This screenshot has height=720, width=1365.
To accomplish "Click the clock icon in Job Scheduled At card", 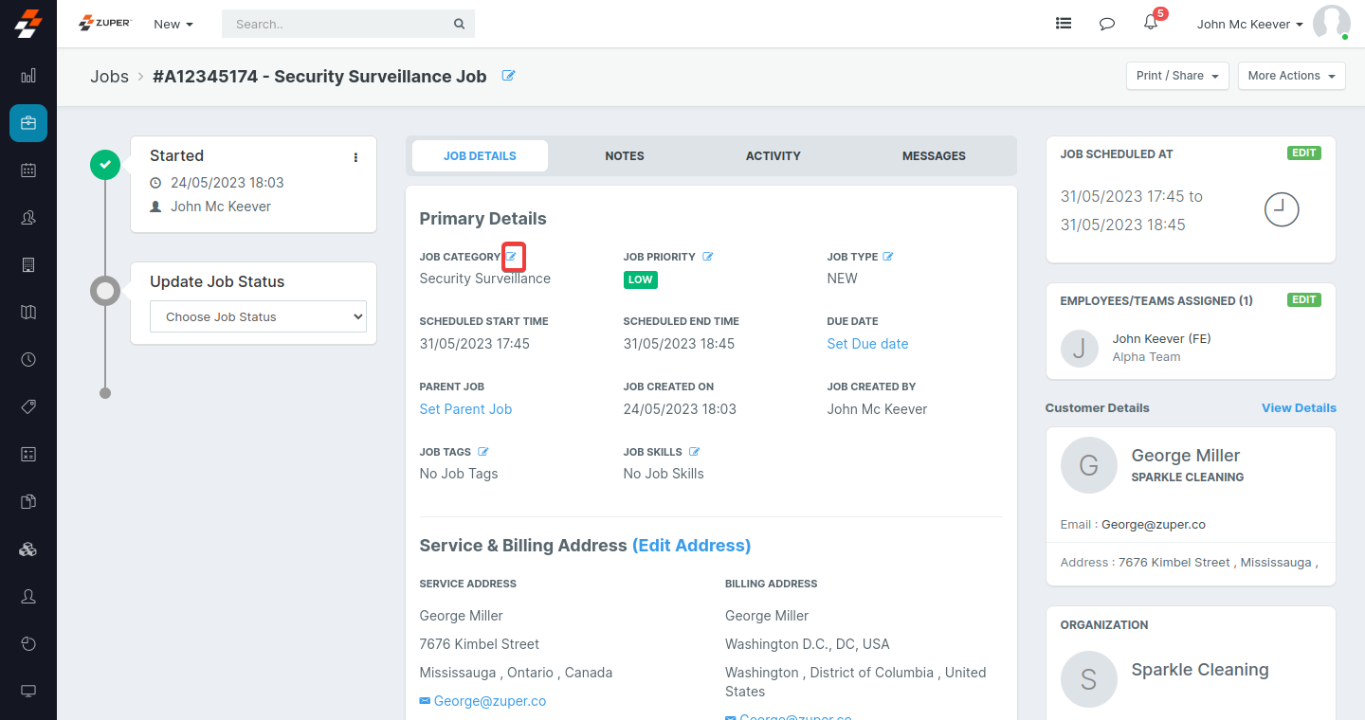I will click(x=1282, y=209).
